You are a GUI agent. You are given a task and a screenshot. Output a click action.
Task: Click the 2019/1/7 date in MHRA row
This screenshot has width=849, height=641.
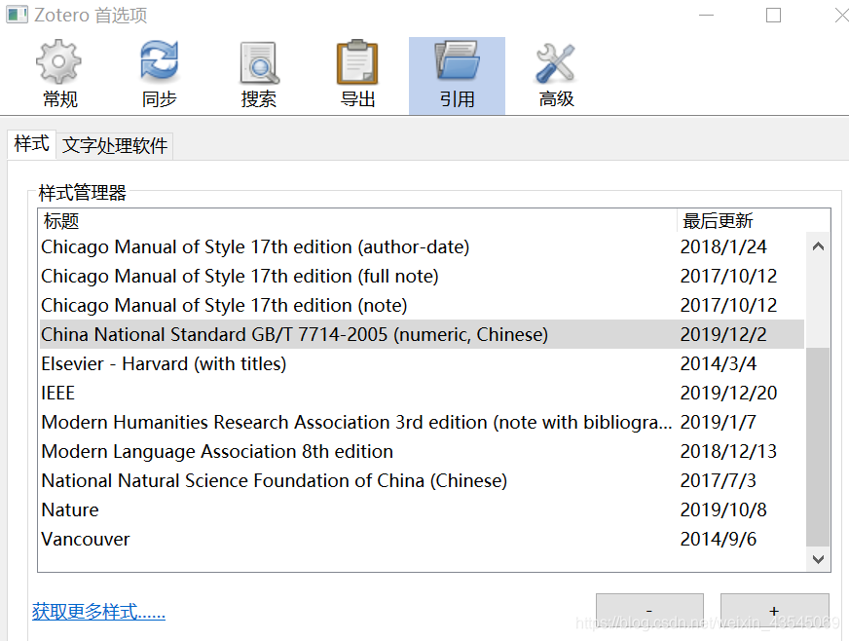pos(718,422)
